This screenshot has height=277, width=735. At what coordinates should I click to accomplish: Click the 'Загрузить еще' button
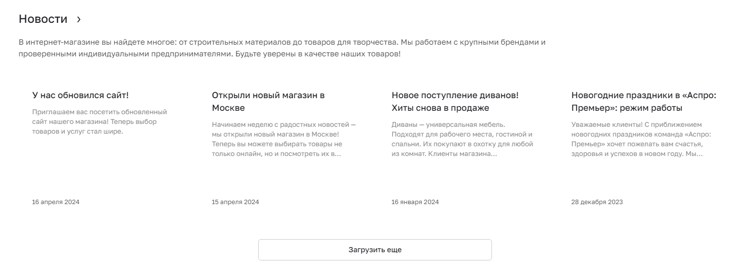(375, 250)
